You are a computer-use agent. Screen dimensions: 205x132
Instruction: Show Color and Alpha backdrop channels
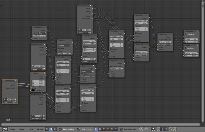pyautogui.click(x=96, y=129)
